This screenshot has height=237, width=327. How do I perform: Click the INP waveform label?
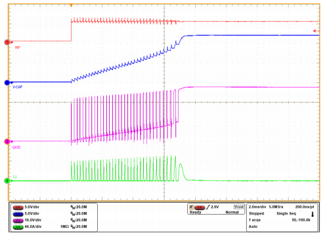point(18,47)
